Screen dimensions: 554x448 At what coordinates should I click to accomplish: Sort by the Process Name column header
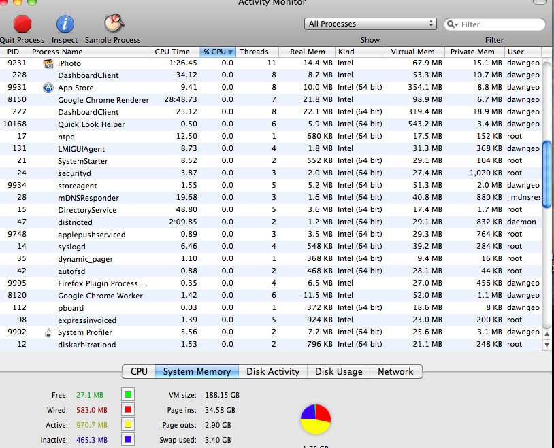[89, 52]
